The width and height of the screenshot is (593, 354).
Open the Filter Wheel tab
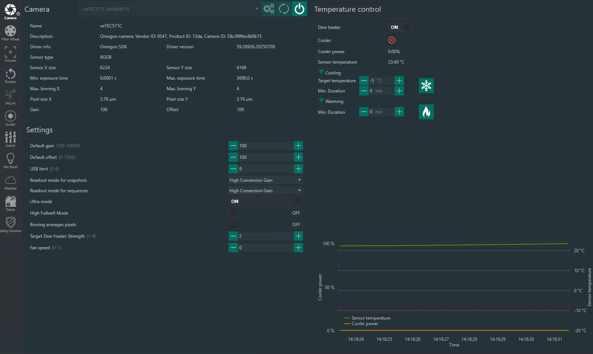pos(10,33)
